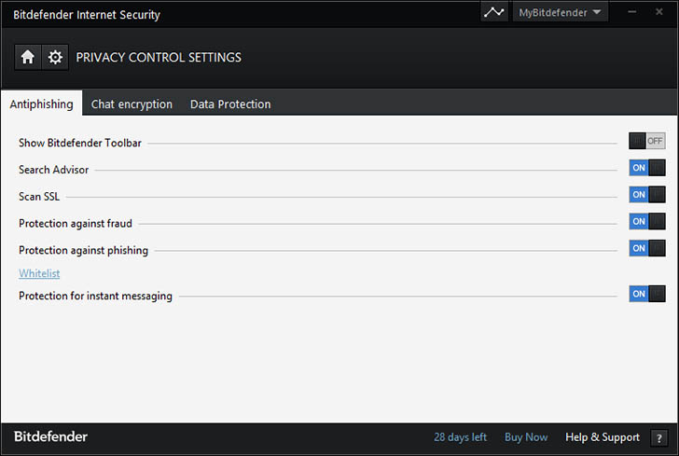Click the Search Advisor label

[x=54, y=170]
